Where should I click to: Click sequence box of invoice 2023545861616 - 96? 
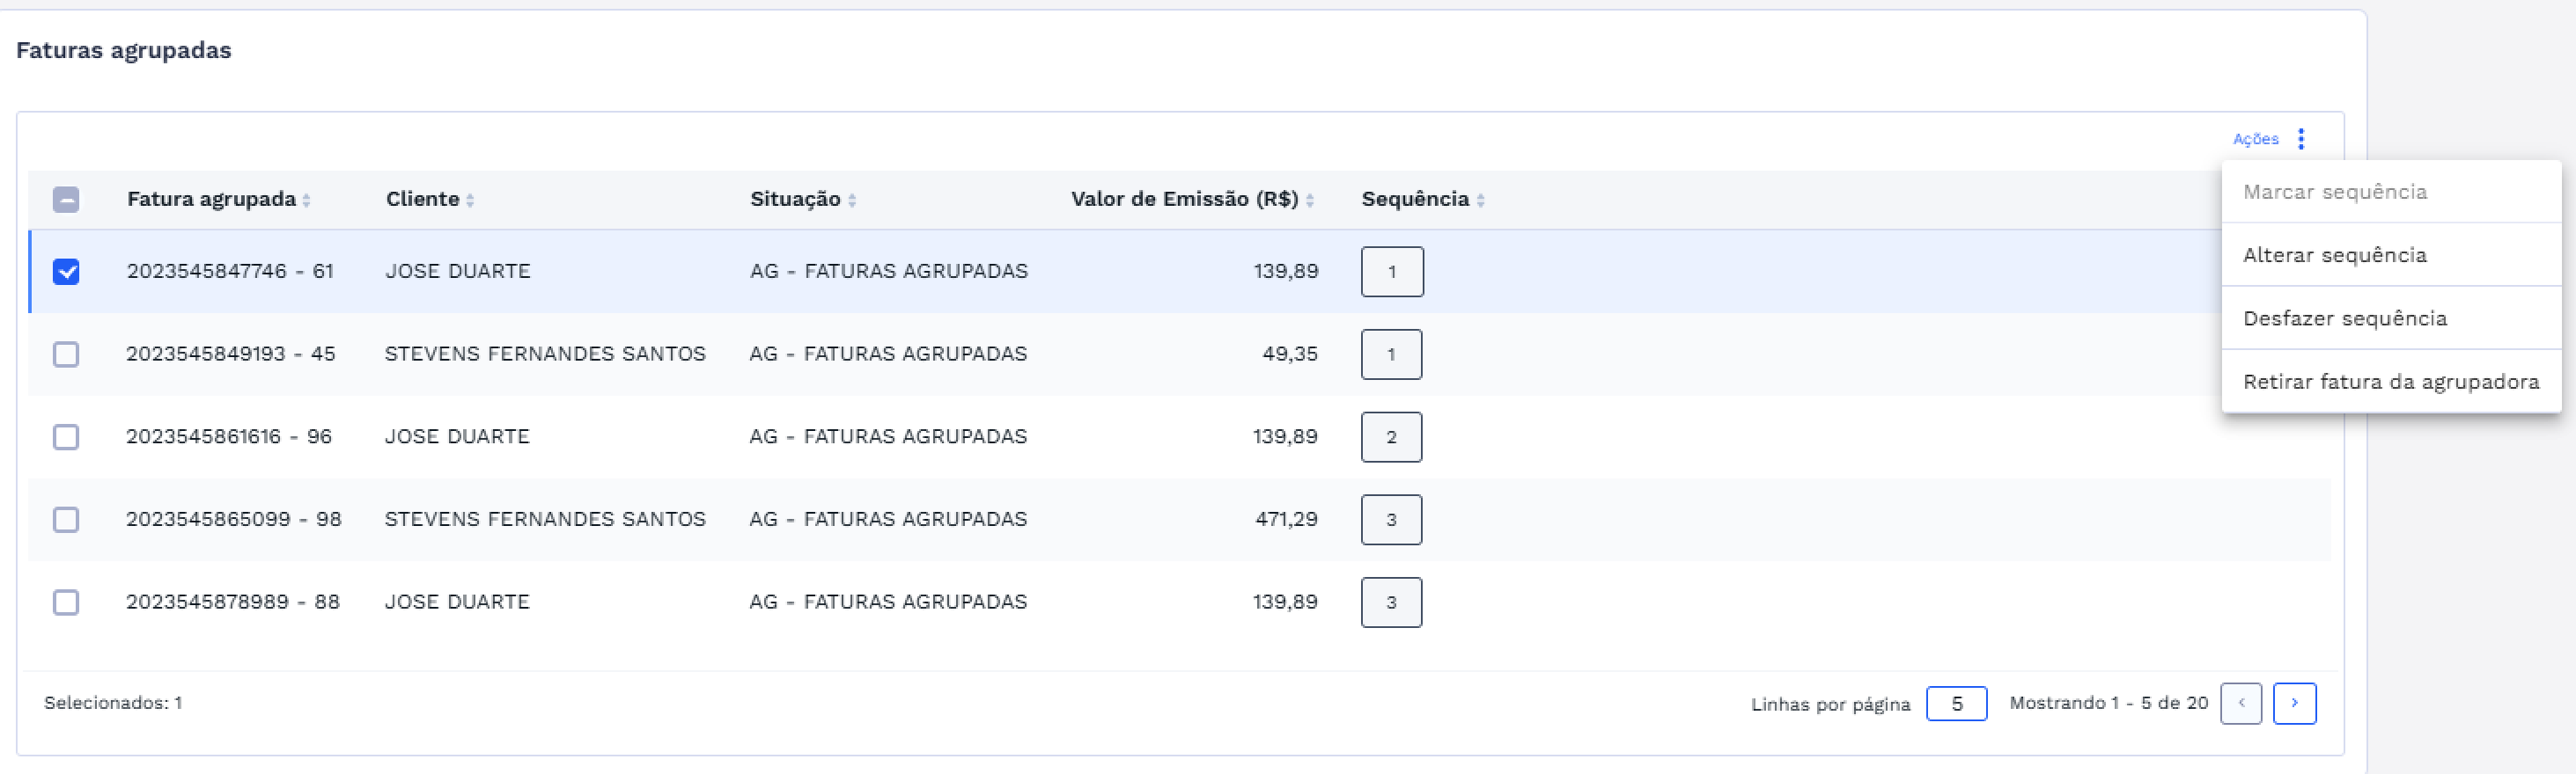(x=1390, y=437)
